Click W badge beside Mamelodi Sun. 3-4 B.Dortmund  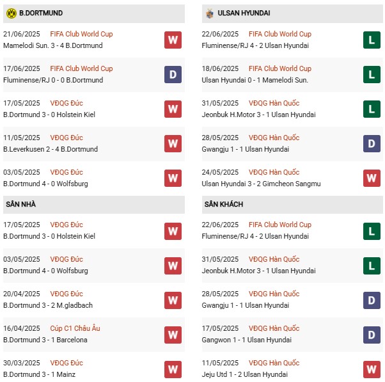173,40
